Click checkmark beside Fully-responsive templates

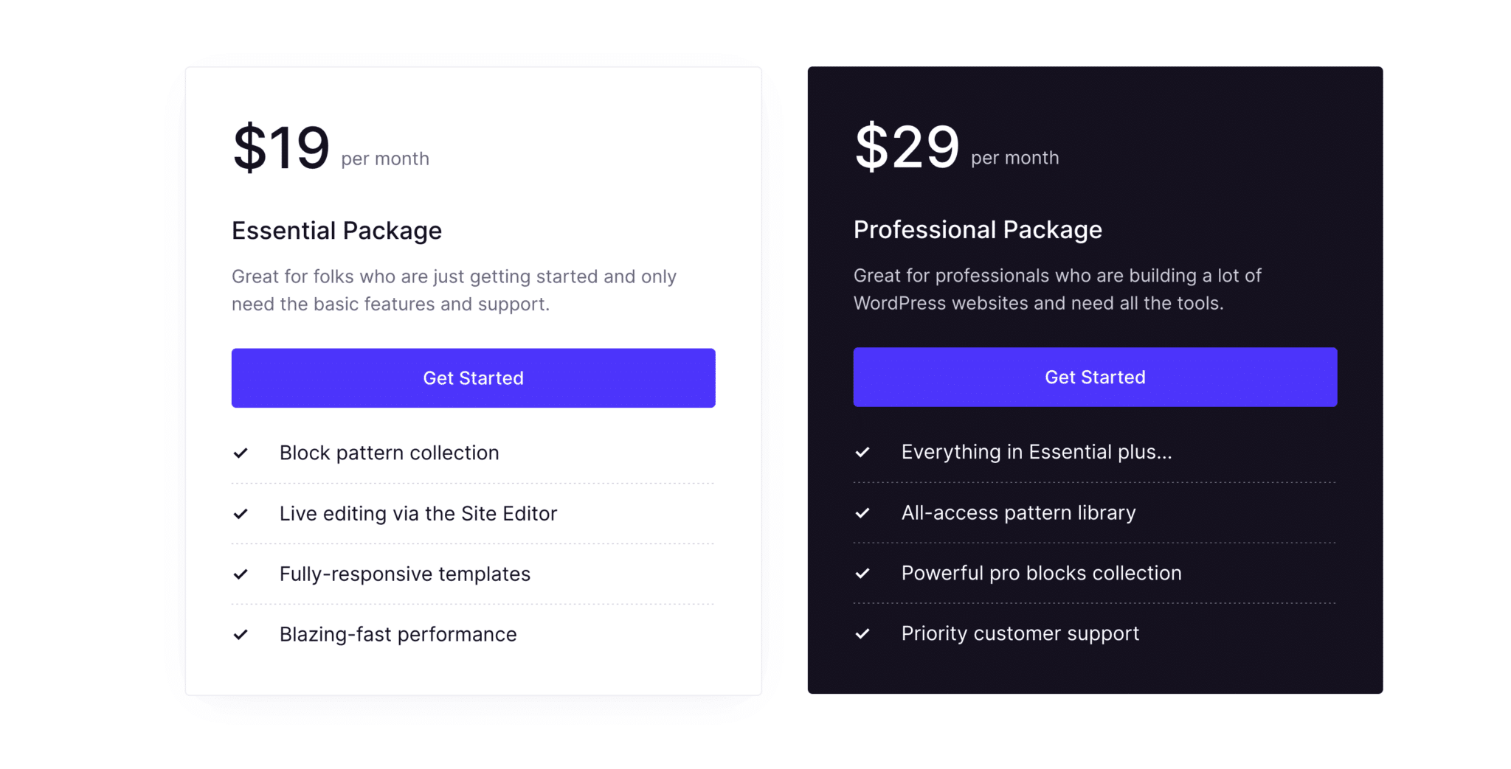241,574
